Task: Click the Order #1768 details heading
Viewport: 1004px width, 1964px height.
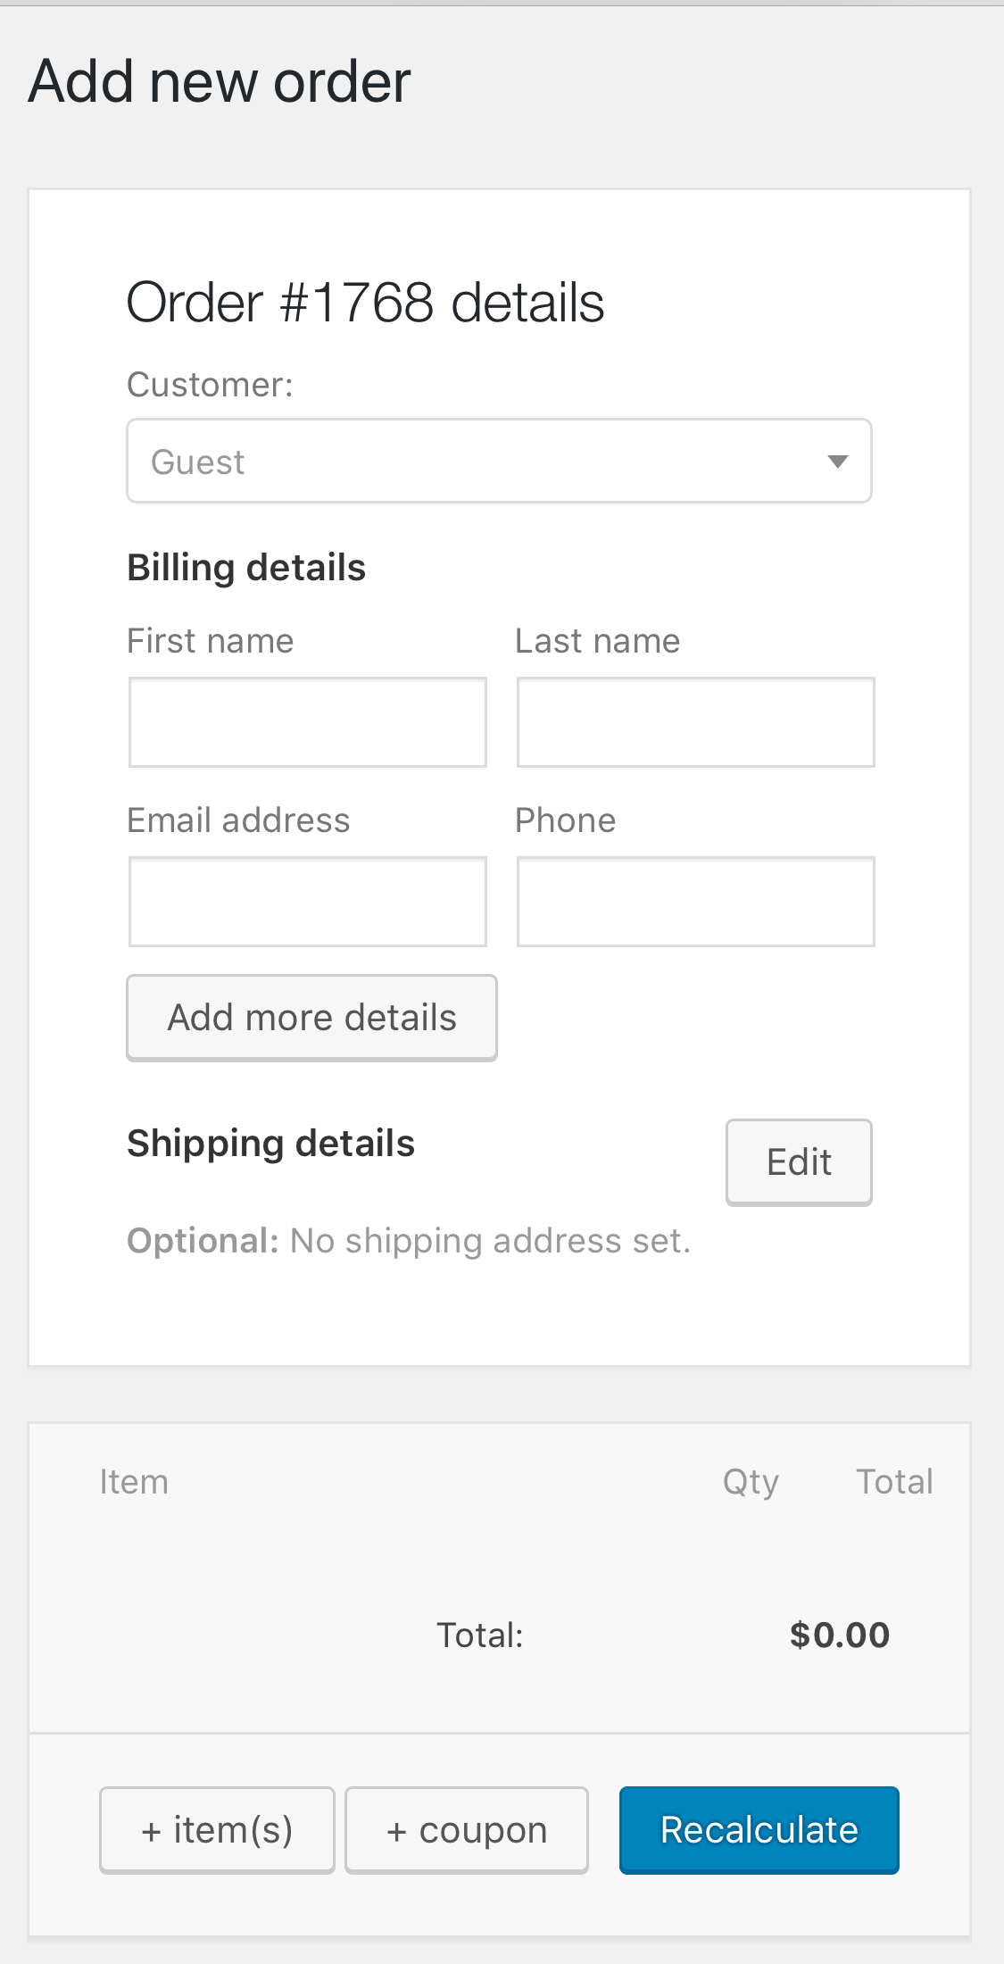Action: (365, 303)
